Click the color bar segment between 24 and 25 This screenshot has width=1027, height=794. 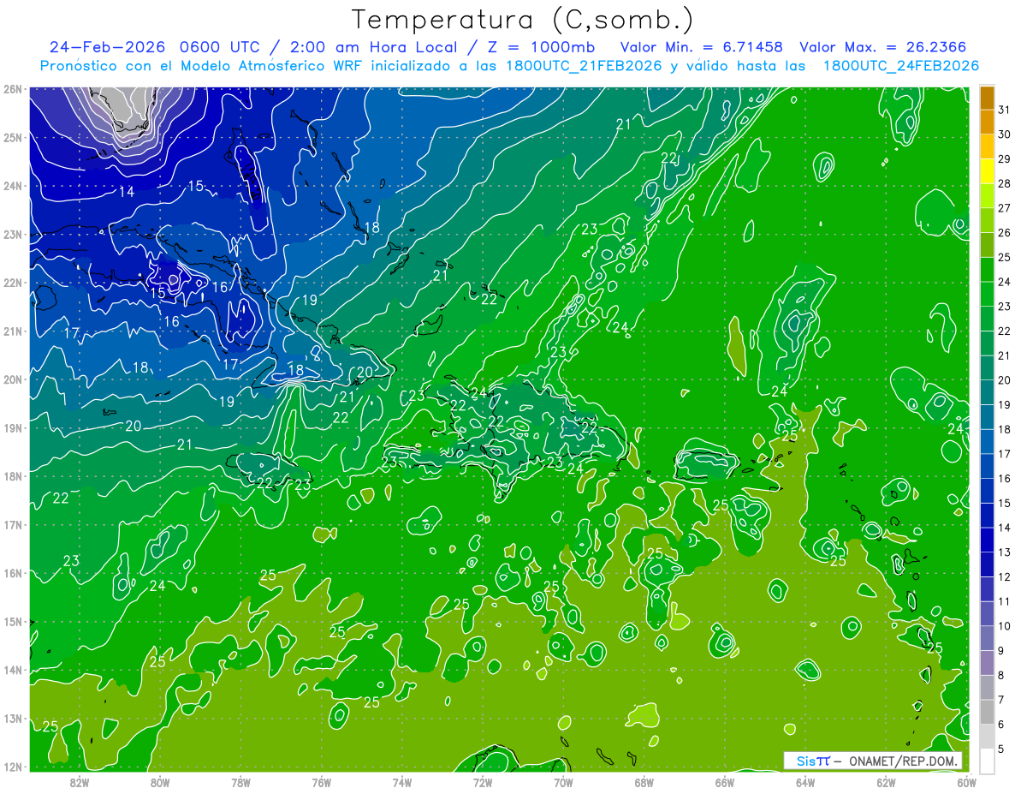[x=987, y=270]
